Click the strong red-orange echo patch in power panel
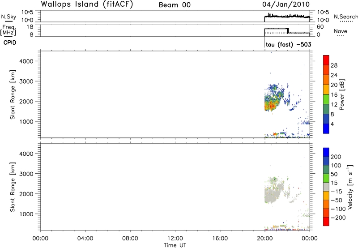The height and width of the screenshot is (248, 358). [271, 105]
